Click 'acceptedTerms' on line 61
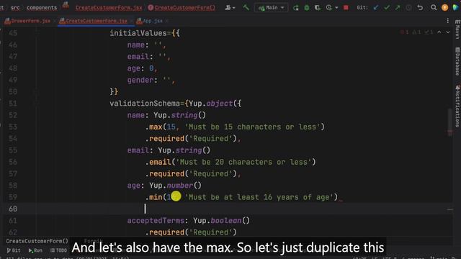Image resolution: width=461 pixels, height=259 pixels. 156,221
